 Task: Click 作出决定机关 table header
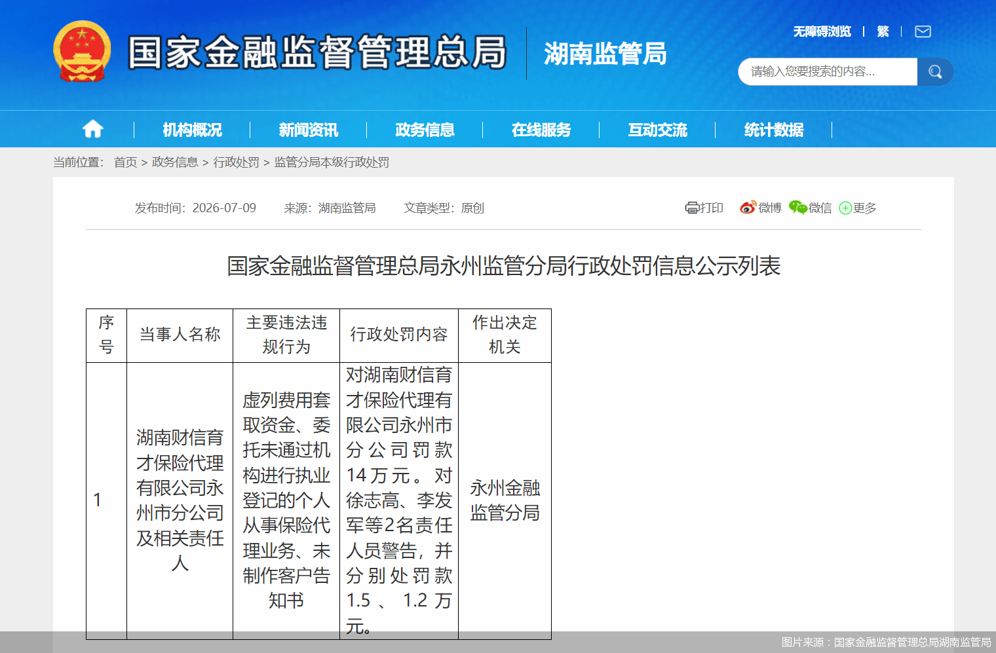click(505, 335)
